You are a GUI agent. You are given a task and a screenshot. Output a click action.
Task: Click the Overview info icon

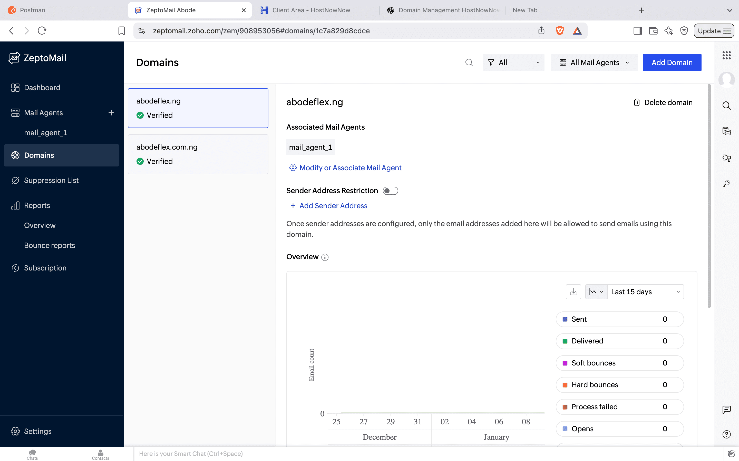point(325,257)
